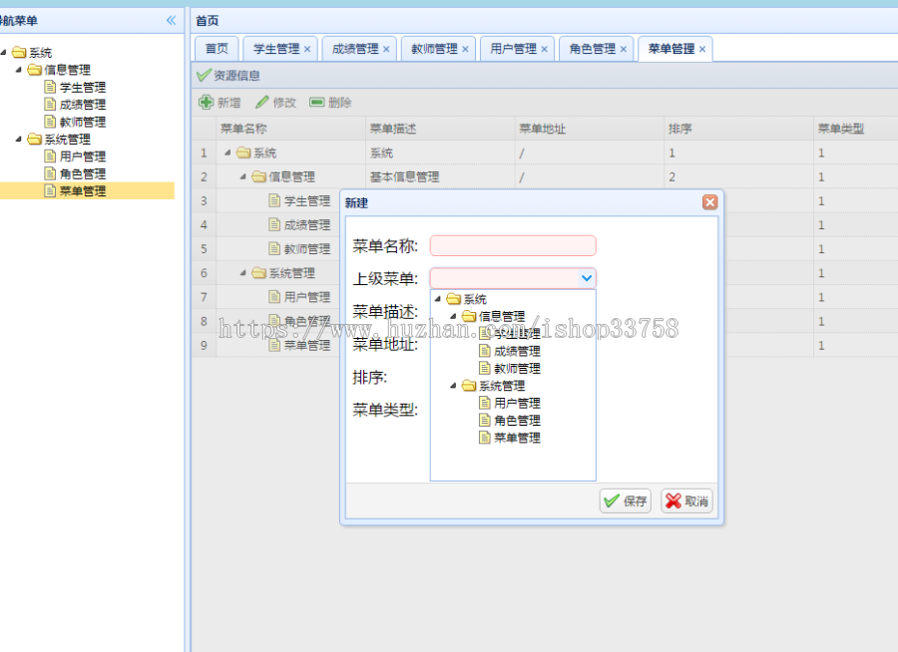Switch to the 用户管理 tab

[x=514, y=49]
